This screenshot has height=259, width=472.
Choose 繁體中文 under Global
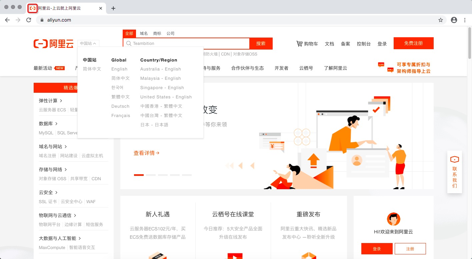tap(120, 97)
